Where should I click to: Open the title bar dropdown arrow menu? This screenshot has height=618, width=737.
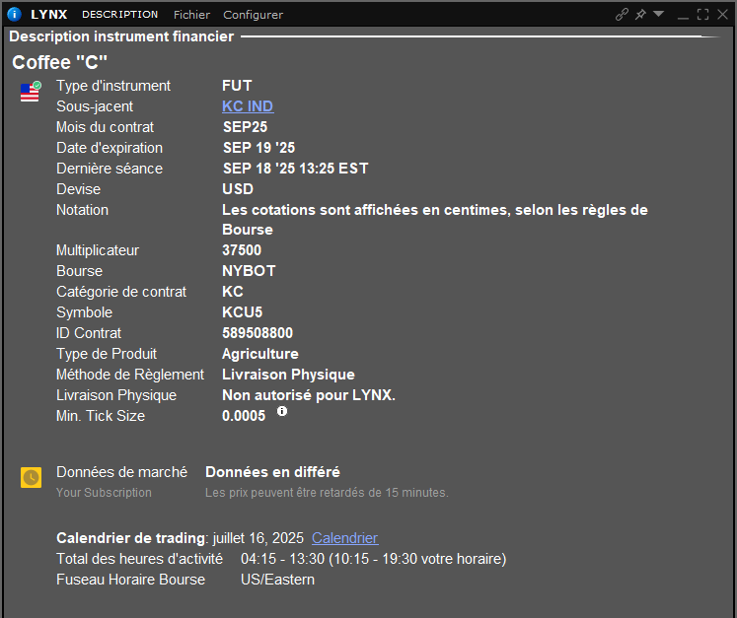pyautogui.click(x=659, y=14)
